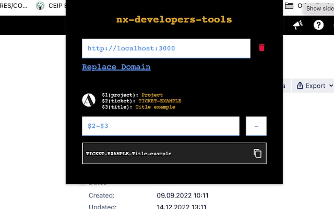Viewport: 334px width, 209px height.
Task: Click the circular logo beside the variable list
Action: coord(88,100)
